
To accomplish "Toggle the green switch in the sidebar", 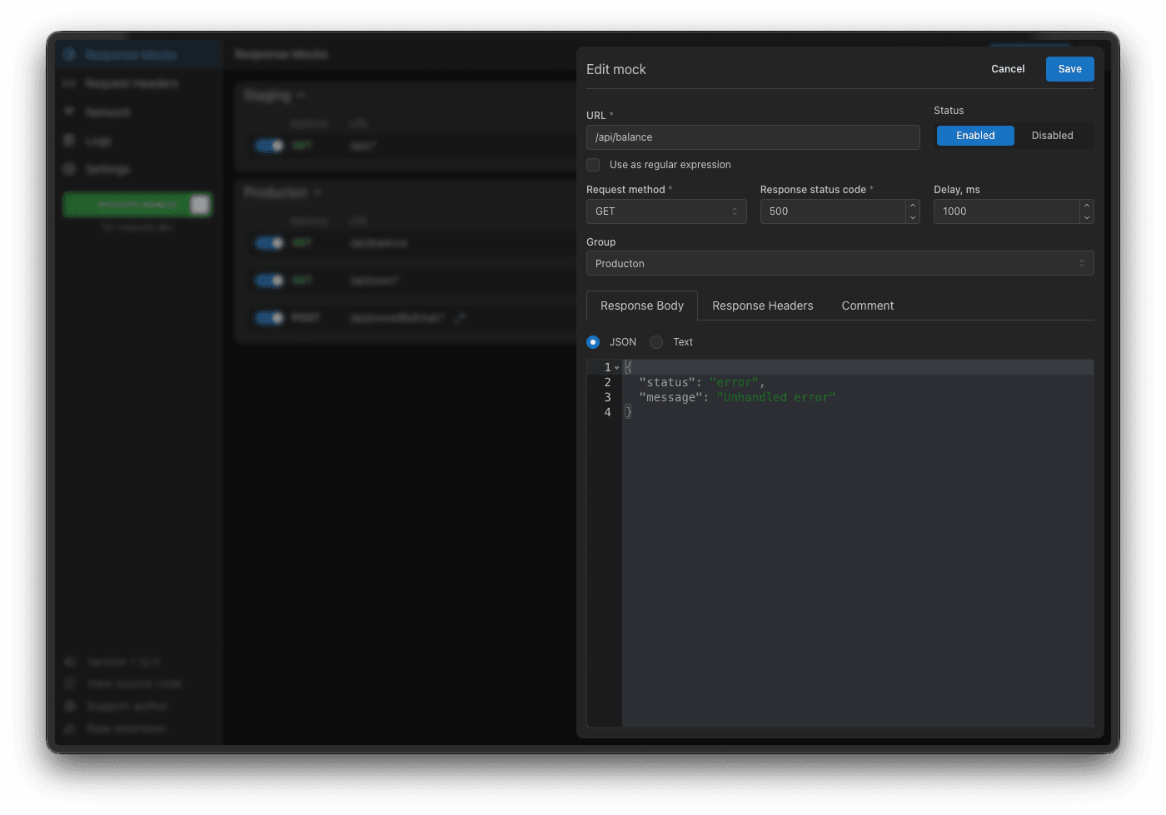I will (137, 205).
